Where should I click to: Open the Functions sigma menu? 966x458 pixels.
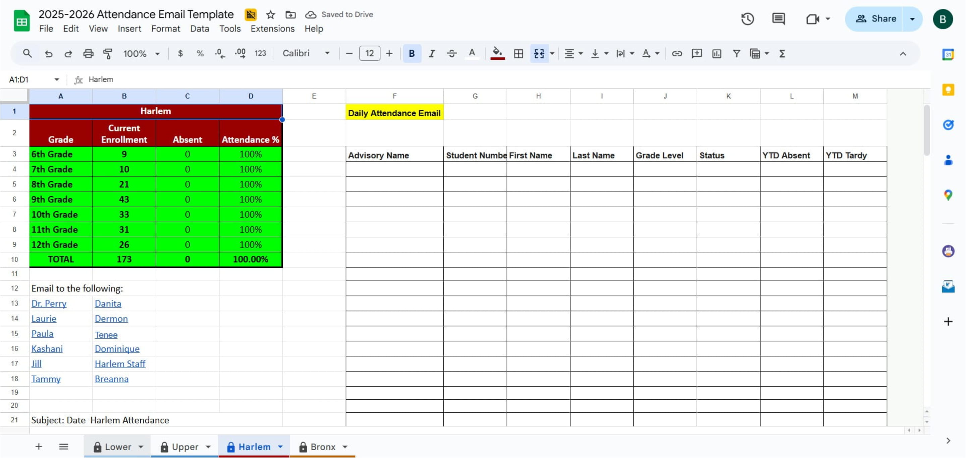pyautogui.click(x=782, y=54)
